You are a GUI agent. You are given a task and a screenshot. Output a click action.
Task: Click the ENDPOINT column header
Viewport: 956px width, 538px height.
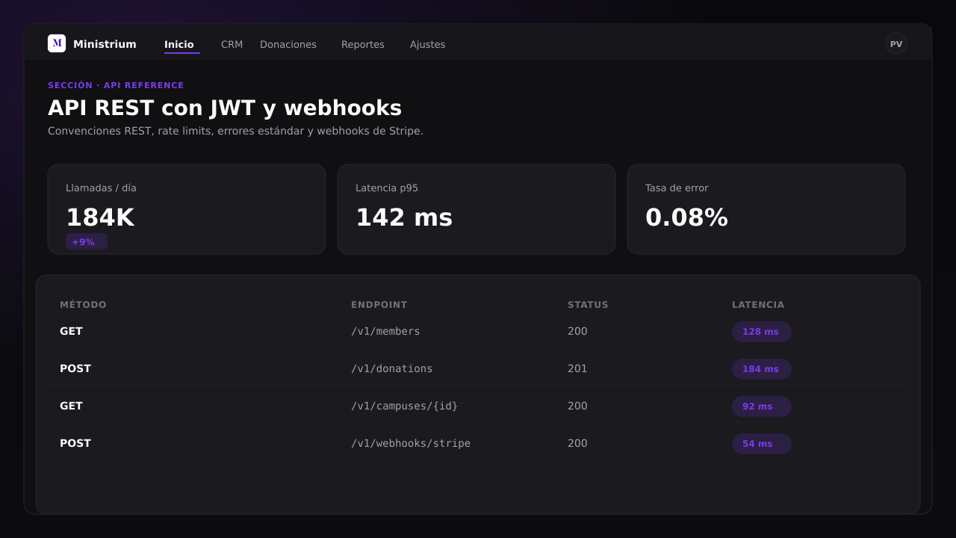379,305
